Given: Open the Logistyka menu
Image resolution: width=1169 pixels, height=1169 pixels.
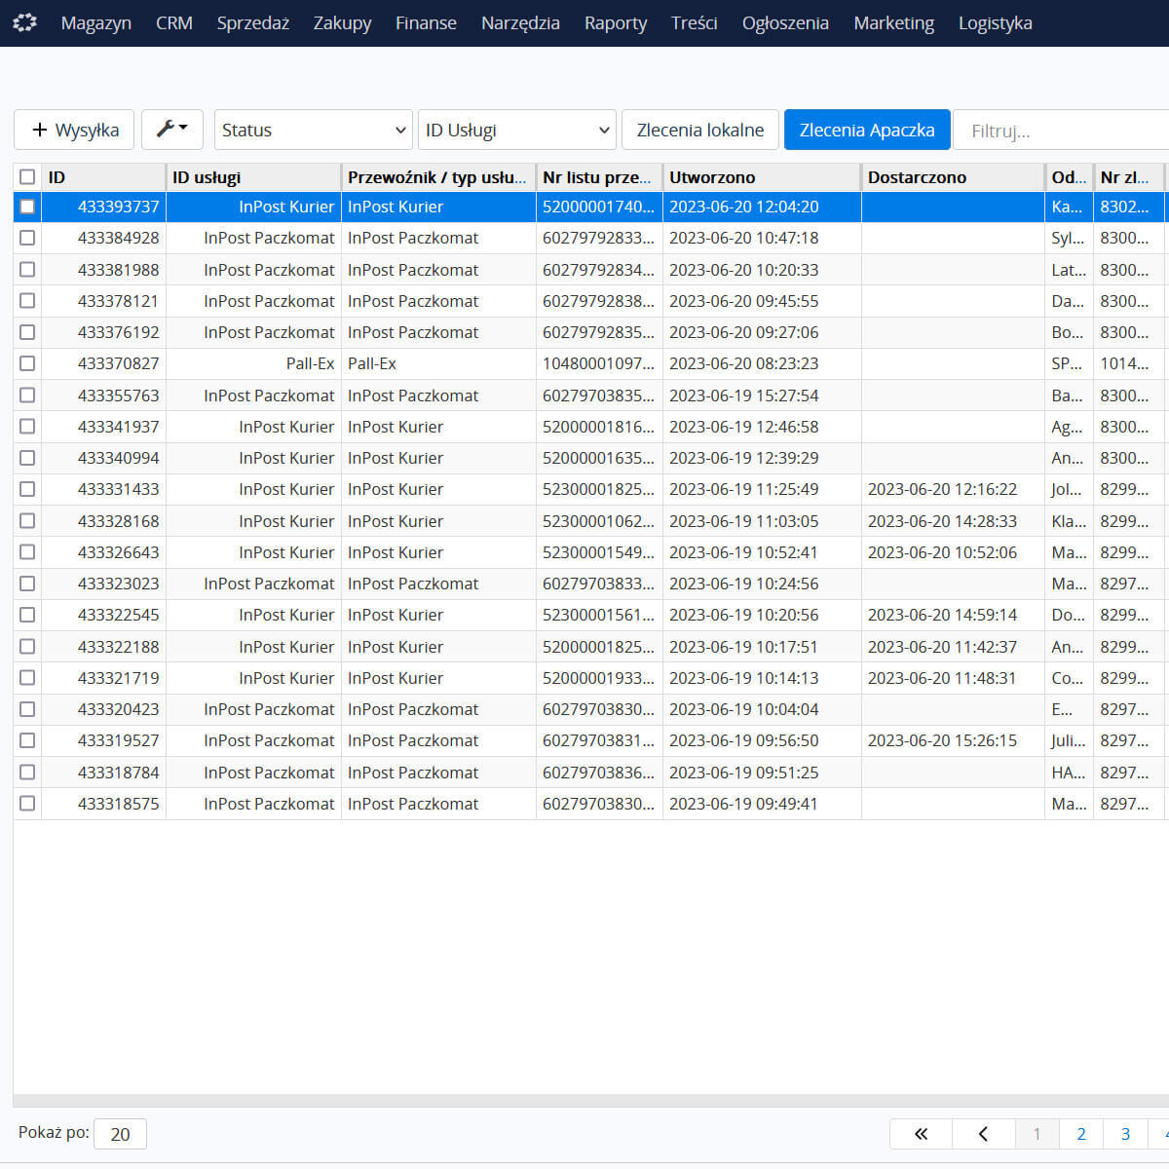Looking at the screenshot, I should [995, 23].
